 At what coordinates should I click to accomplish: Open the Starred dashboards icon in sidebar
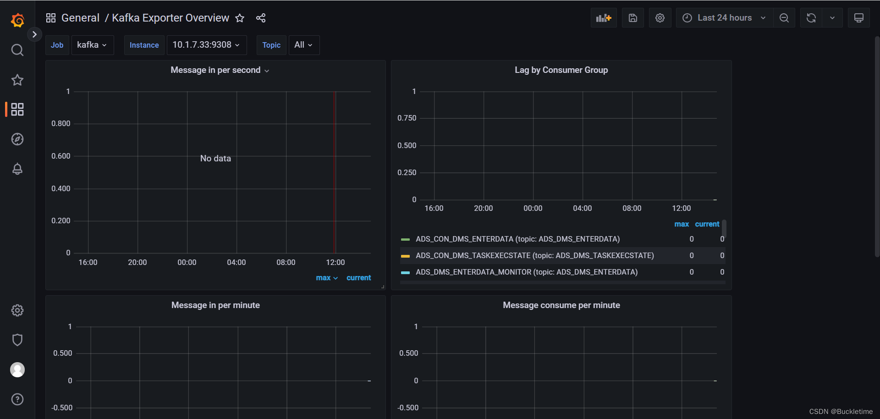pyautogui.click(x=17, y=80)
